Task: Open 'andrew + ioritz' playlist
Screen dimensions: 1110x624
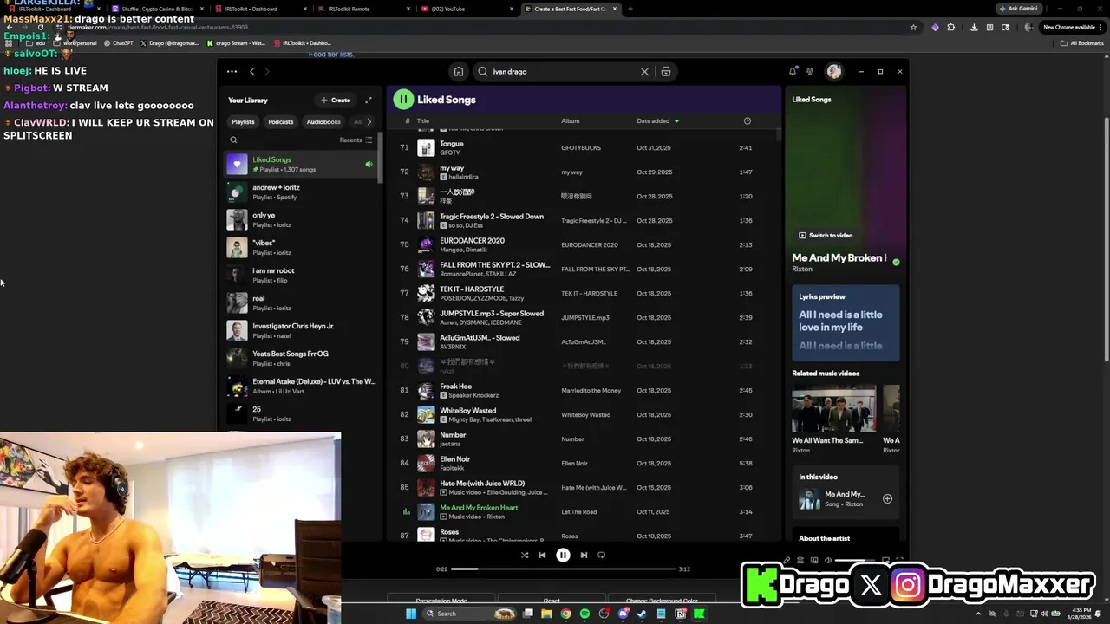Action: (300, 192)
